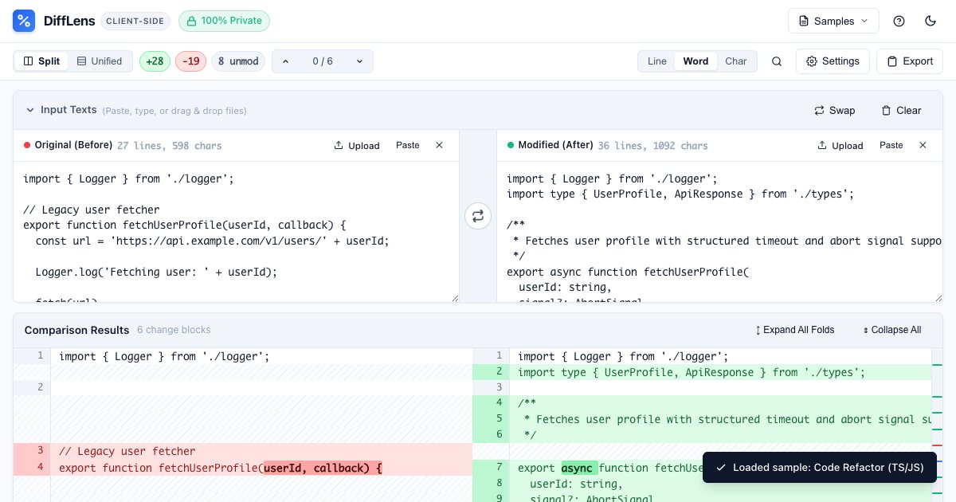Click inside the Modified text area

click(x=719, y=232)
